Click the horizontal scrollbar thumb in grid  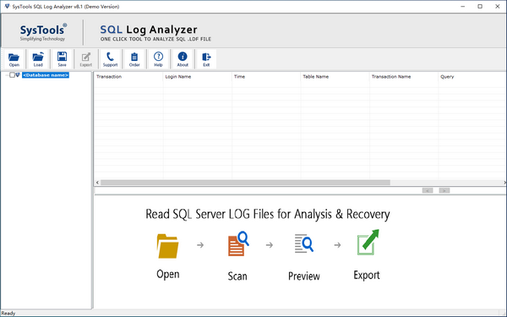(x=245, y=183)
